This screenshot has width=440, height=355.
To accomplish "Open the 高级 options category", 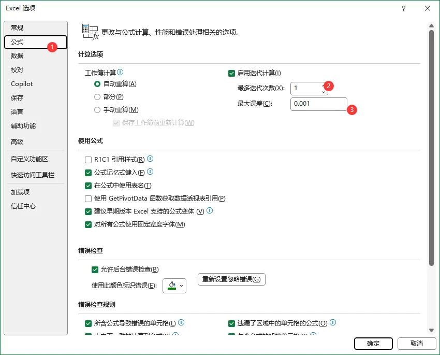I will point(36,142).
